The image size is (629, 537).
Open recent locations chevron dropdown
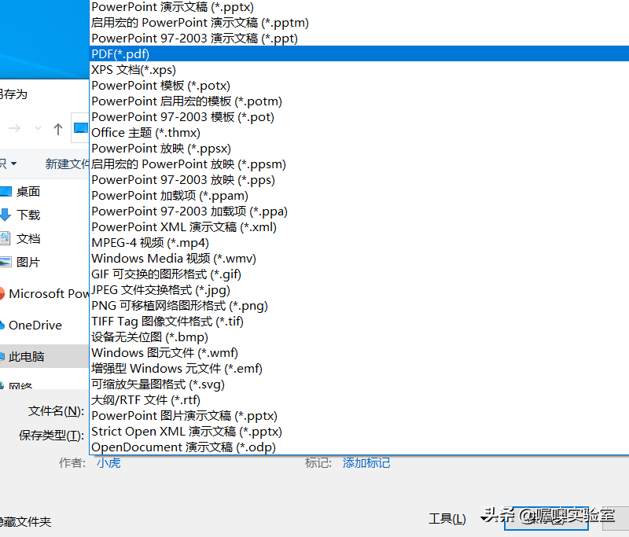coord(38,128)
